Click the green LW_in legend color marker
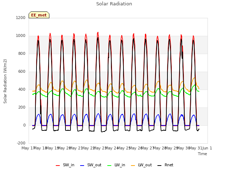 tap(109, 166)
